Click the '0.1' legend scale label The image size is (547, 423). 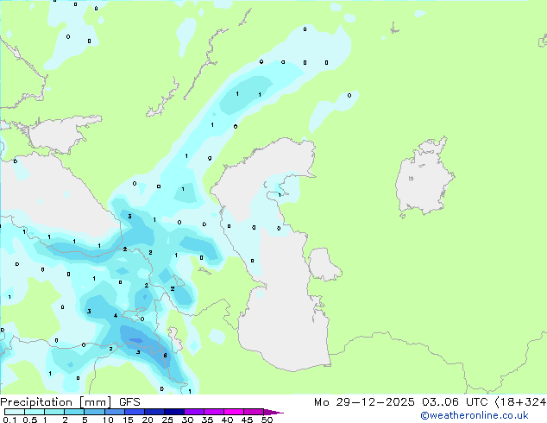coord(9,420)
